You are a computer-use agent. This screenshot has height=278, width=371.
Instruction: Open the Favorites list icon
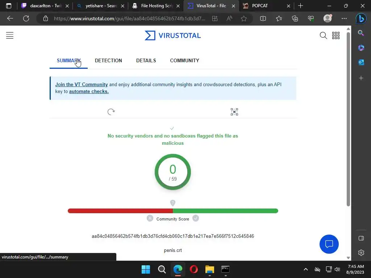point(279,18)
